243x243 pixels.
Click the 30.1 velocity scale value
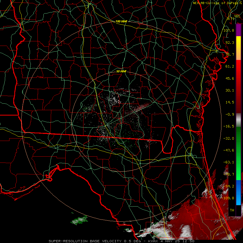click(230, 90)
